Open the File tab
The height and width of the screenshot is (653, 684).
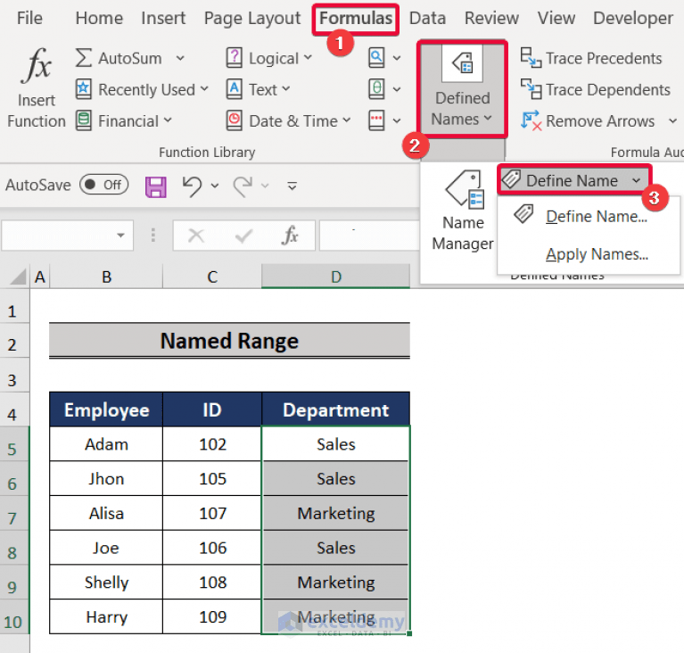click(x=29, y=19)
